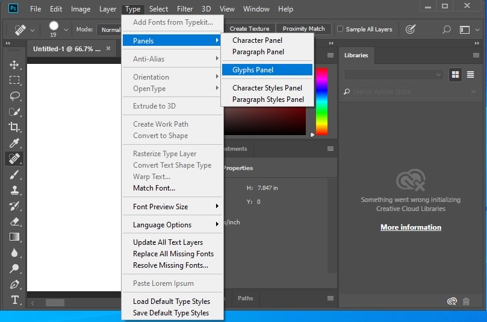Select the History Brush tool
The width and height of the screenshot is (487, 322).
[x=14, y=206]
